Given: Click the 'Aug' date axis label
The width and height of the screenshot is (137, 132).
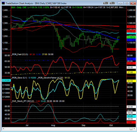Looking at the screenshot, I should tap(53, 125).
